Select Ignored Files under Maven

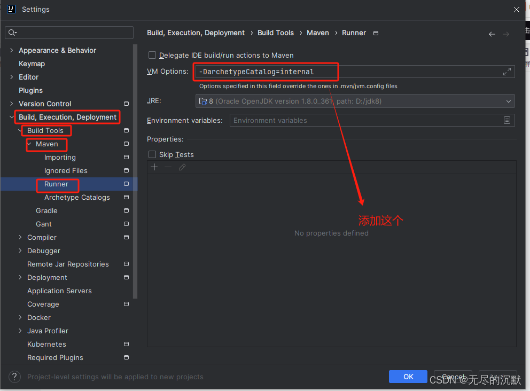coord(66,170)
